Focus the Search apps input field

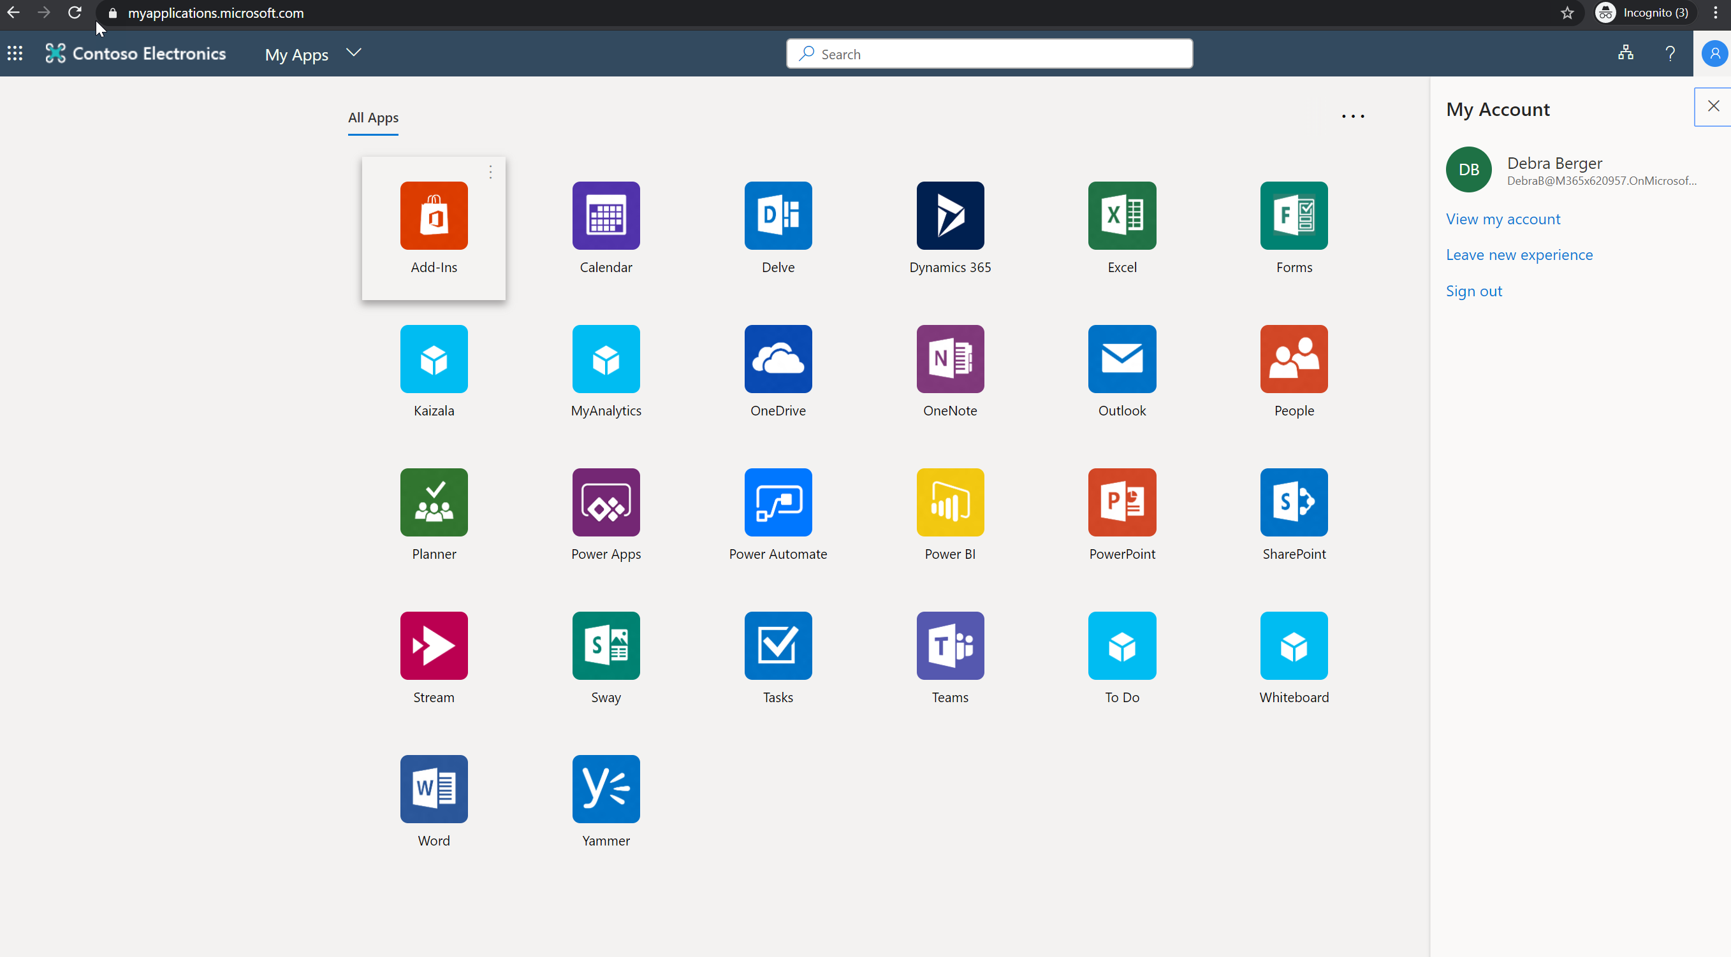pos(989,54)
